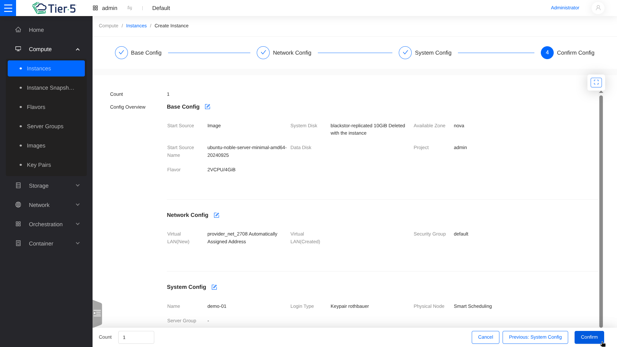Screen dimensions: 617x347
Task: Click the edit icon next to Base Config
Action: [x=208, y=107]
